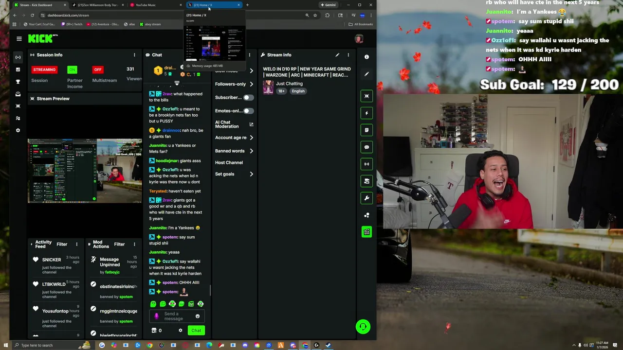Expand the Set goals option
The height and width of the screenshot is (350, 623).
click(251, 174)
